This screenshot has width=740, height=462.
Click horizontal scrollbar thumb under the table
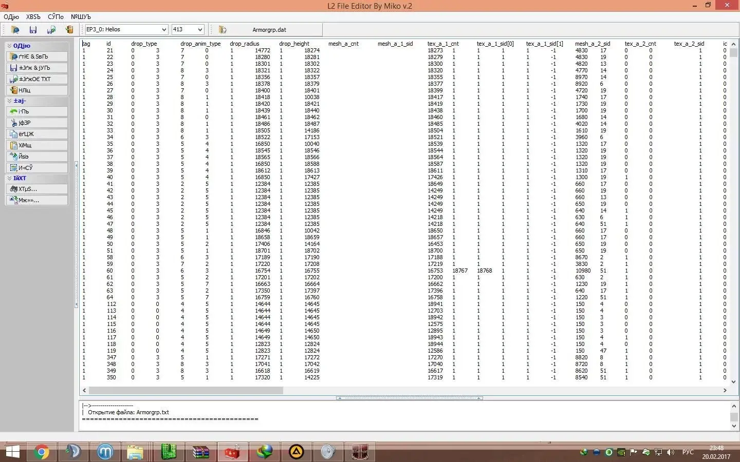186,390
